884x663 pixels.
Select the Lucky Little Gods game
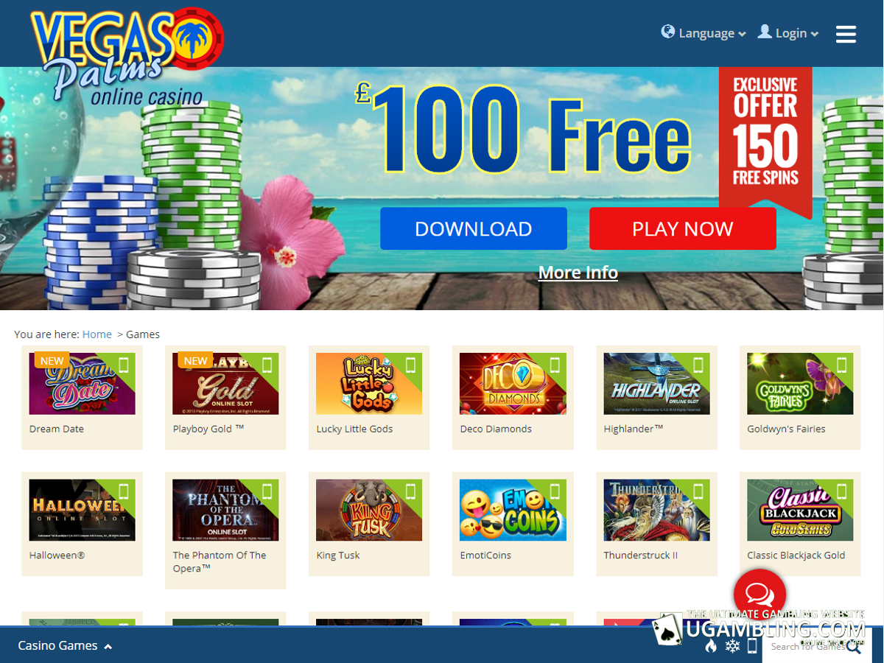pyautogui.click(x=369, y=397)
